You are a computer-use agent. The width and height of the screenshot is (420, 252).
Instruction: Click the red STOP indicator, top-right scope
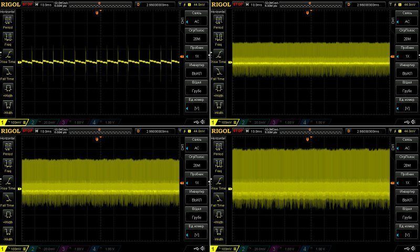237,4
